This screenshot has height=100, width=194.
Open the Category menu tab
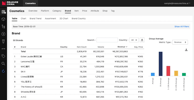click(57, 11)
